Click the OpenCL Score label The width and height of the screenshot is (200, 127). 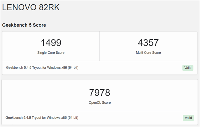(x=99, y=102)
